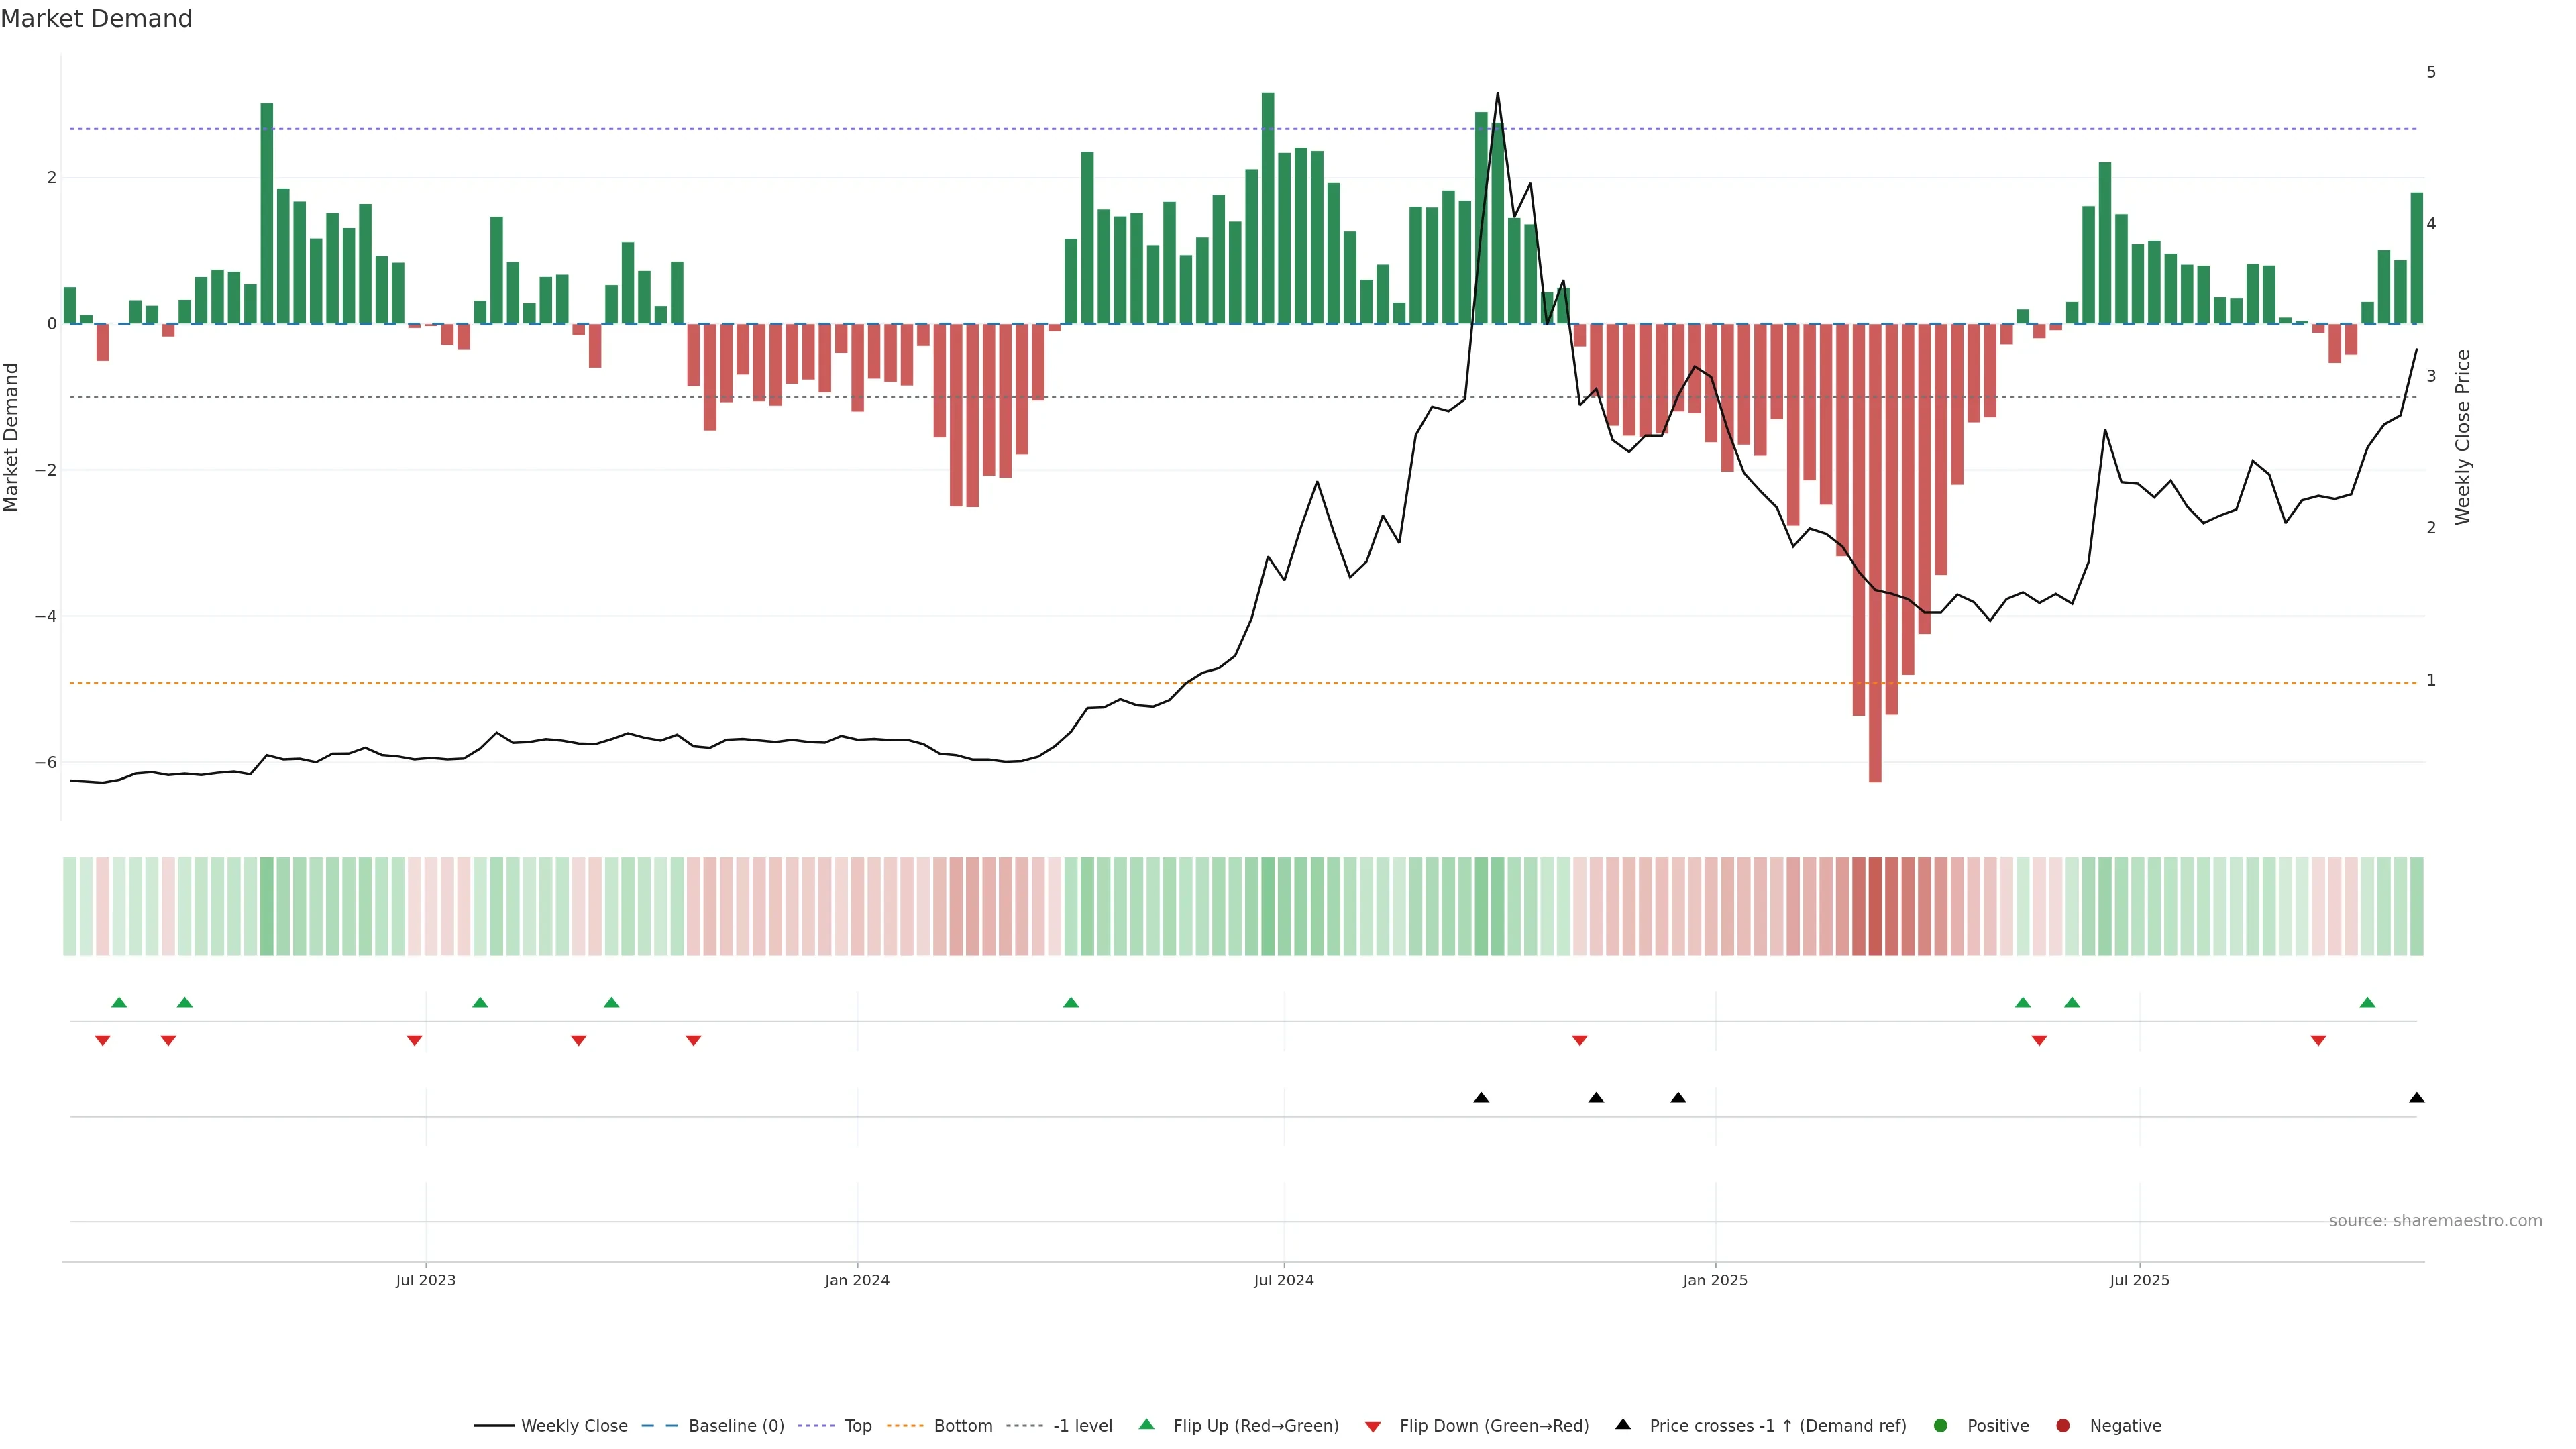
Task: Click the Jul 2024 x-axis label
Action: click(x=1283, y=1280)
